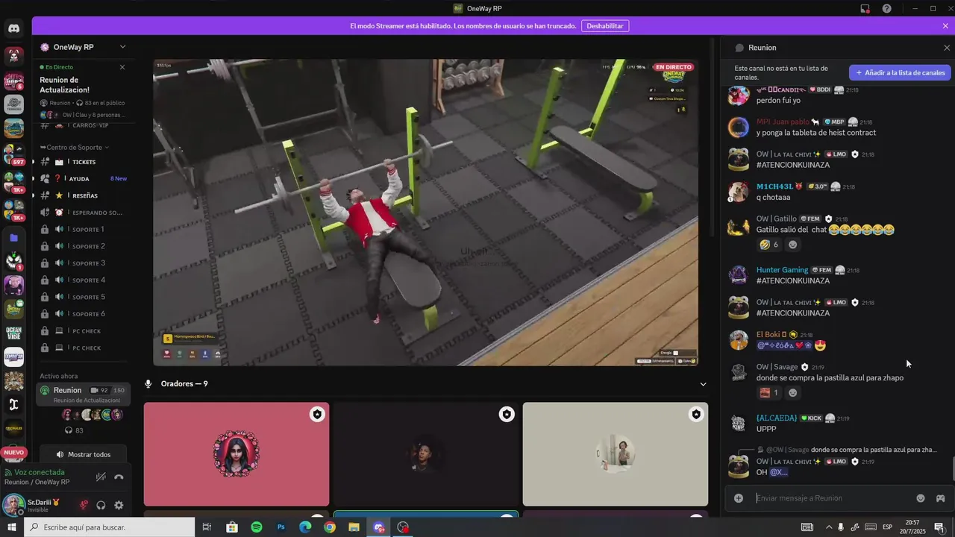Image resolution: width=955 pixels, height=537 pixels.
Task: Open the RESEÑAS channel
Action: pos(83,195)
